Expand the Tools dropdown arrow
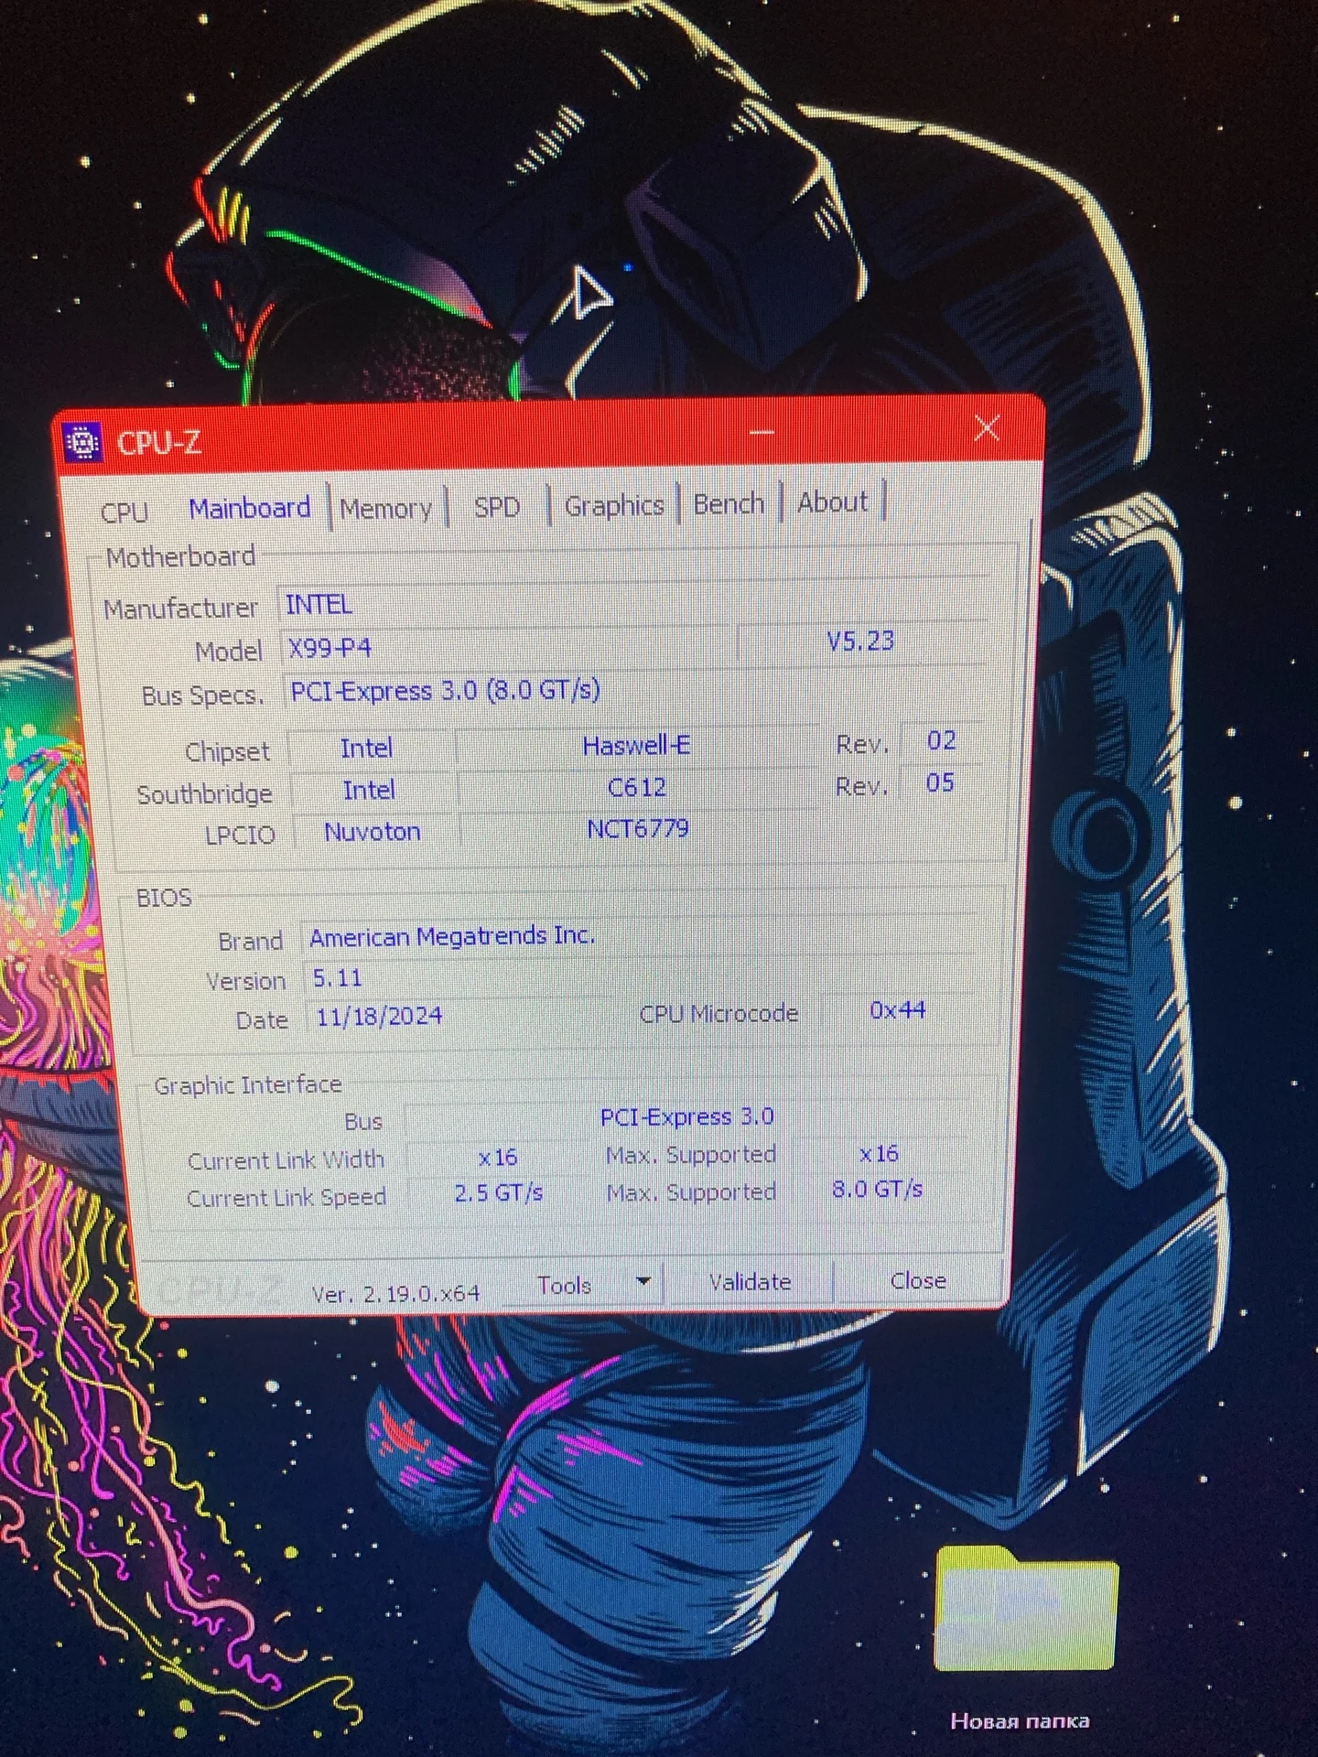 pos(643,1281)
